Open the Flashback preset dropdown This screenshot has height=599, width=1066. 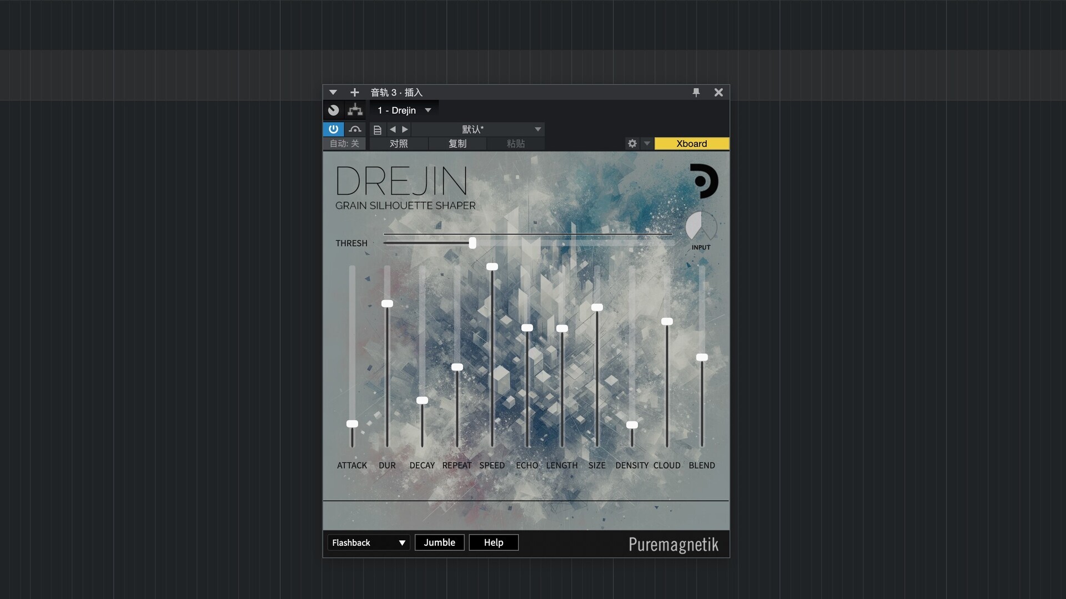(369, 542)
